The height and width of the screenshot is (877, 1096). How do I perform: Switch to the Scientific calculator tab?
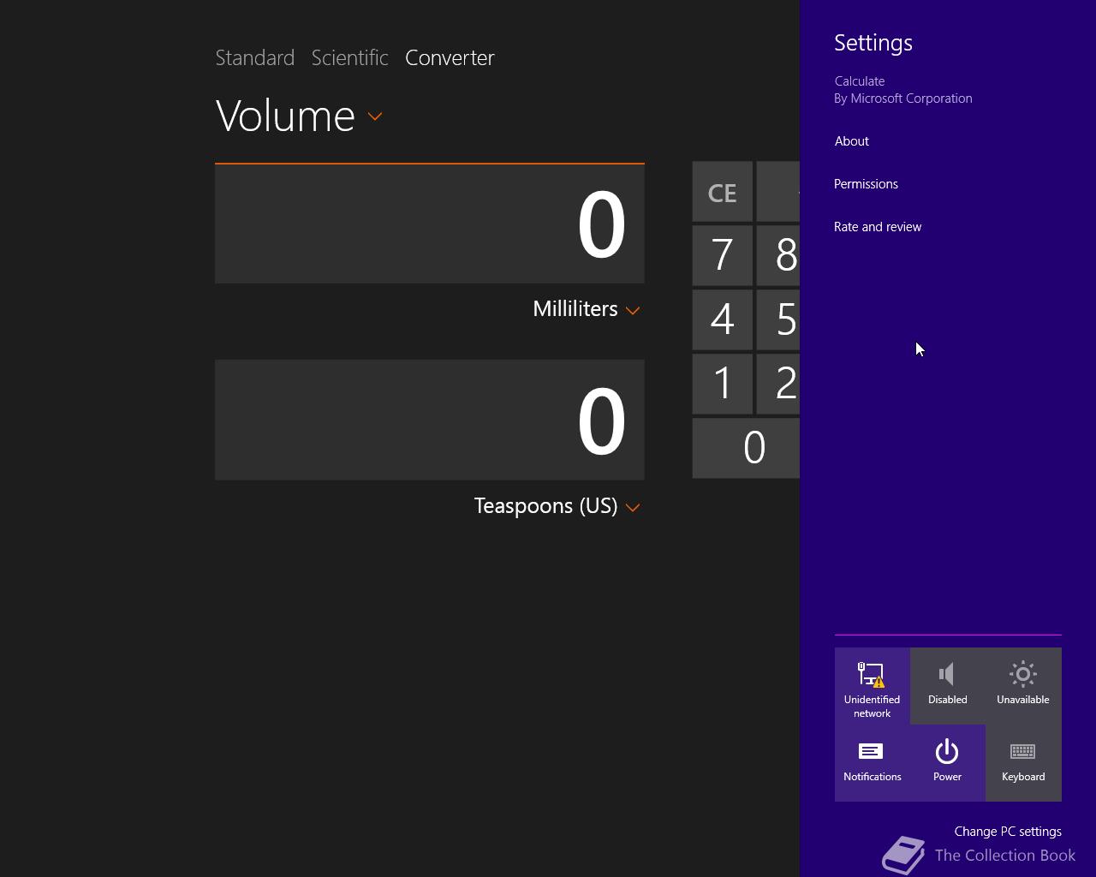[x=349, y=57]
